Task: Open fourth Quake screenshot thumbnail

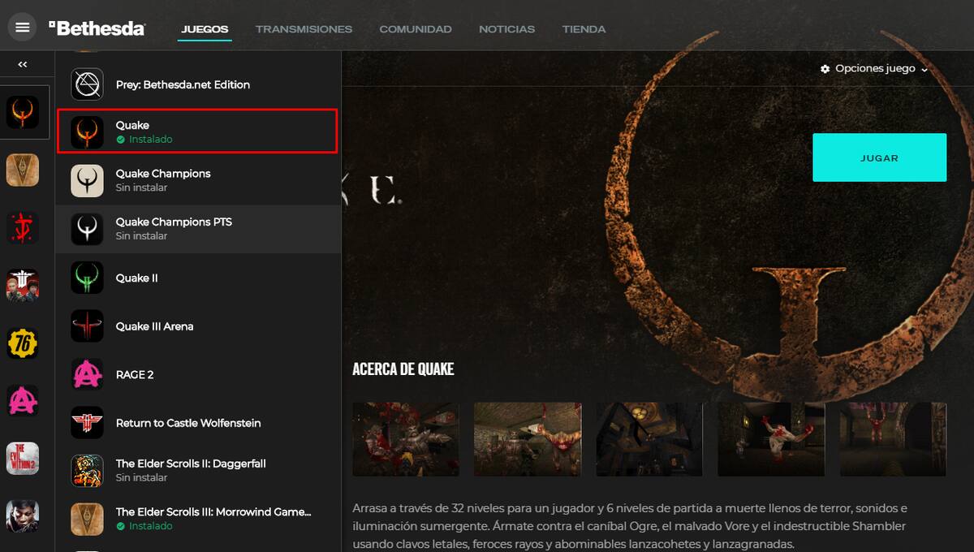Action: coord(771,439)
